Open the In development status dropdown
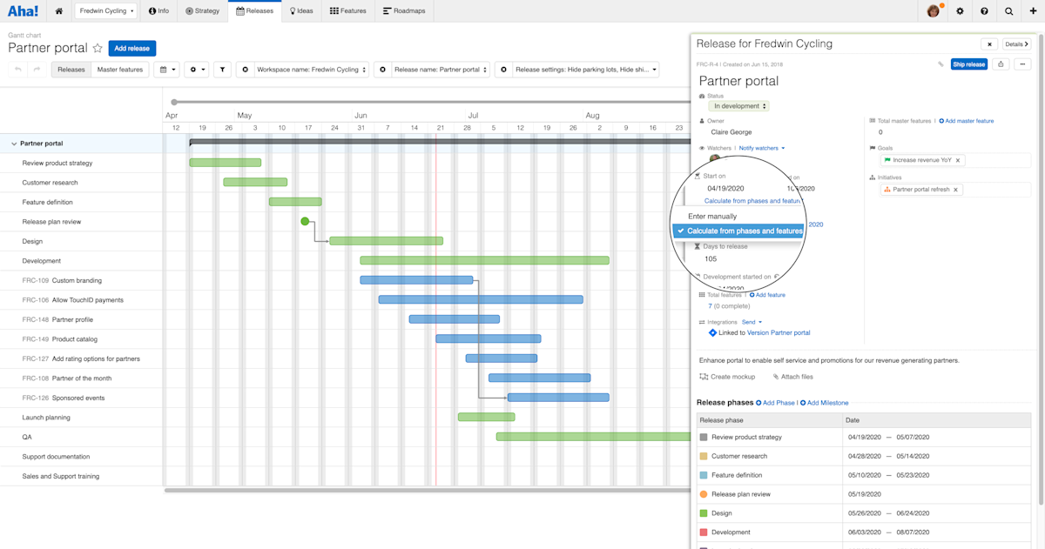Image resolution: width=1045 pixels, height=549 pixels. pyautogui.click(x=738, y=106)
